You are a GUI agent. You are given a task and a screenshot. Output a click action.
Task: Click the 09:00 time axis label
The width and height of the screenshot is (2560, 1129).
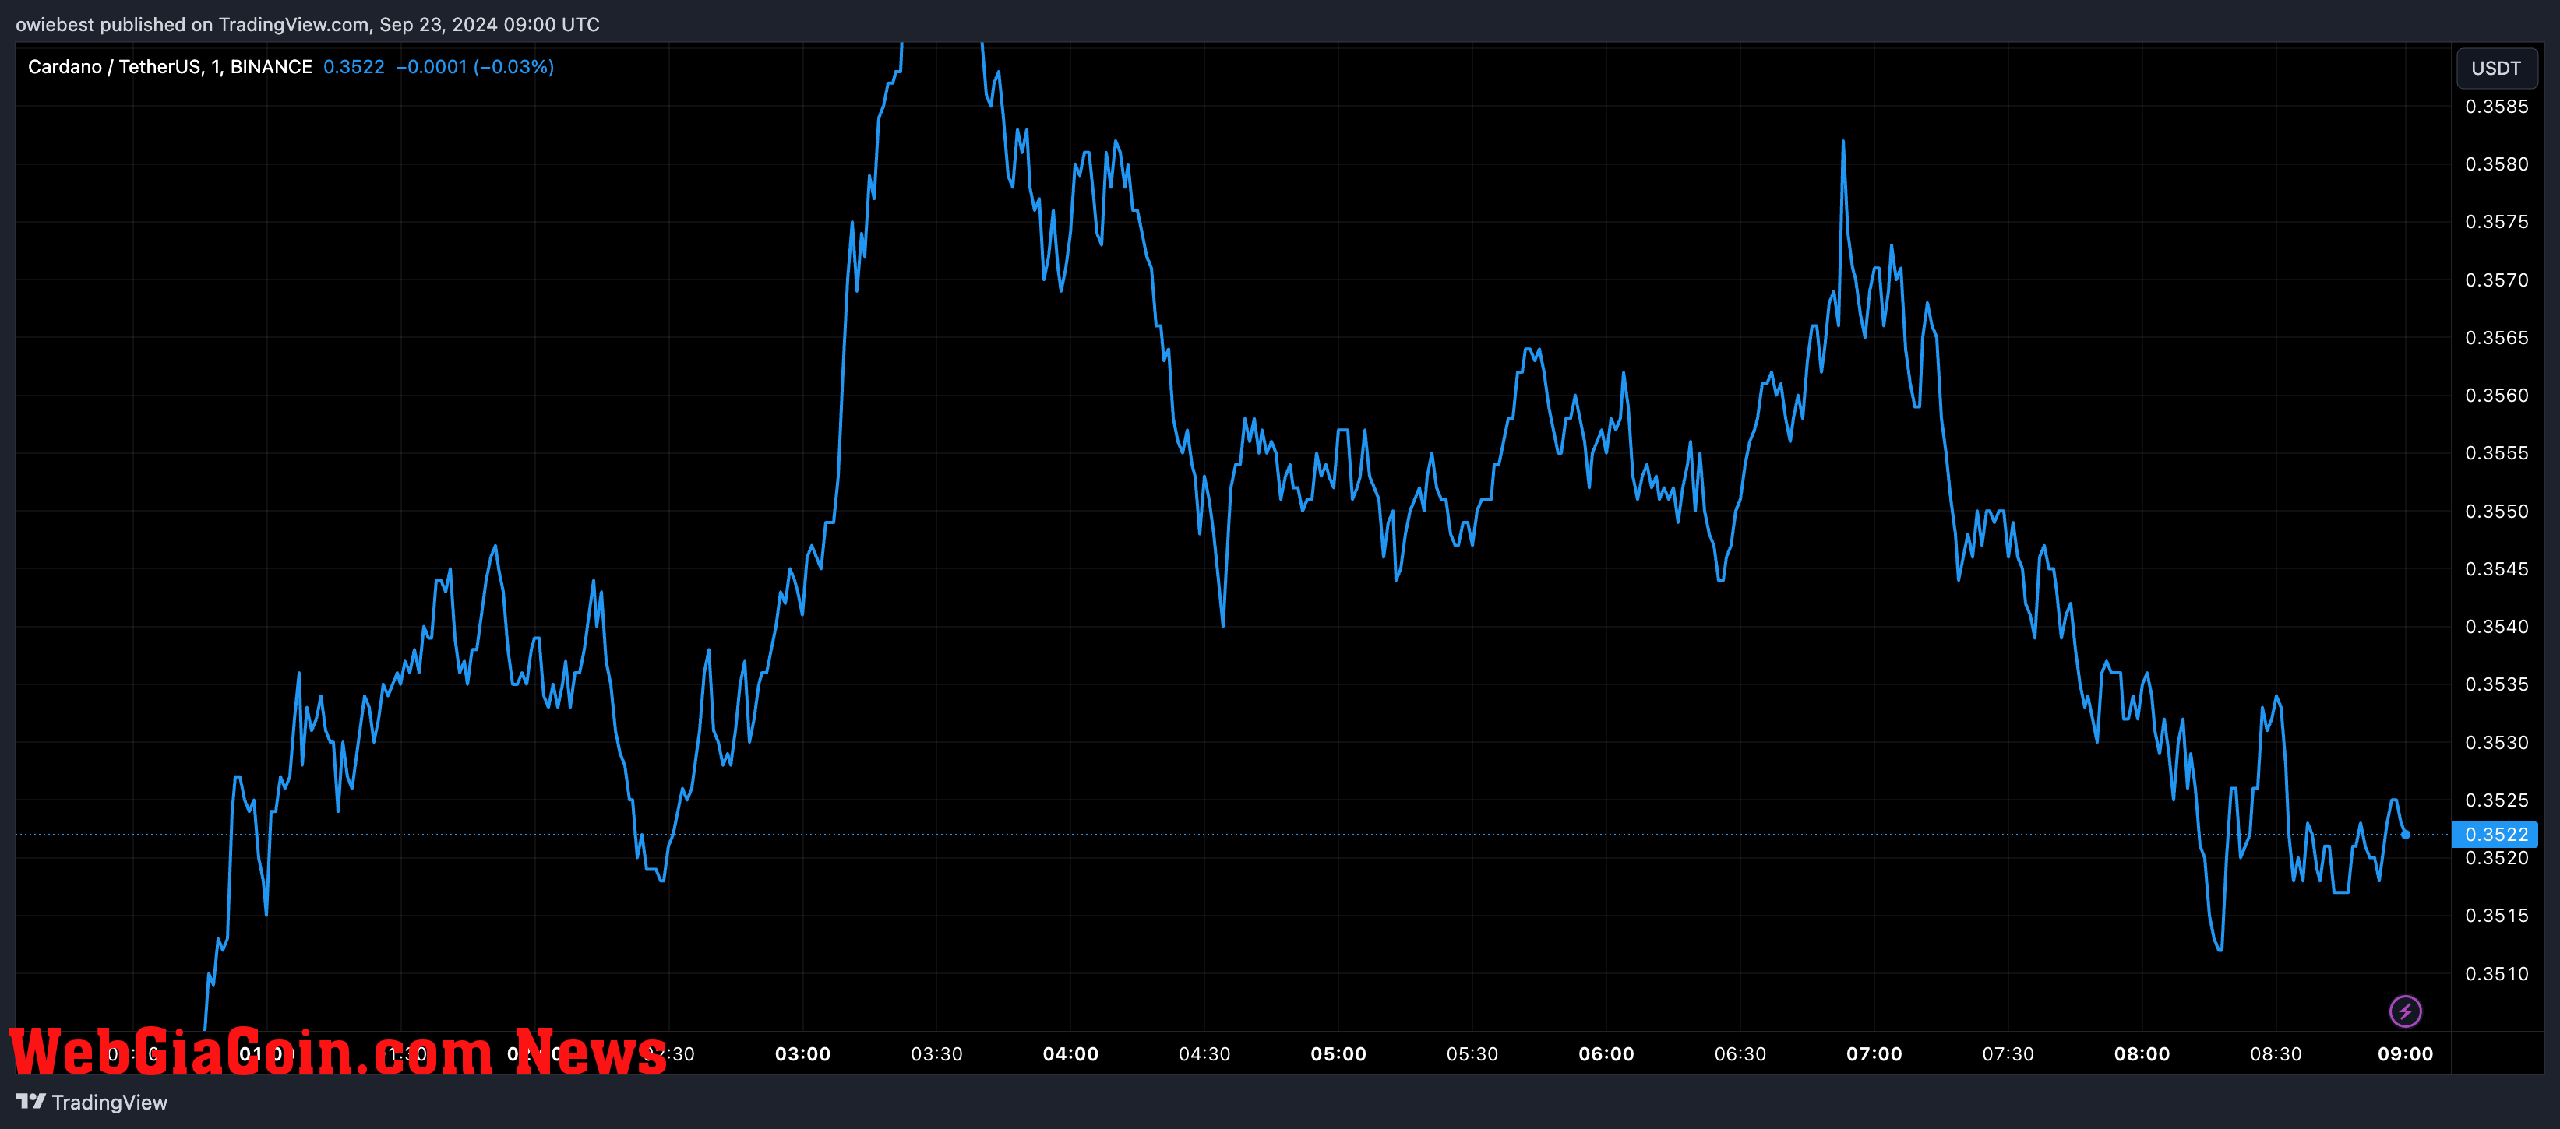[x=2405, y=1053]
